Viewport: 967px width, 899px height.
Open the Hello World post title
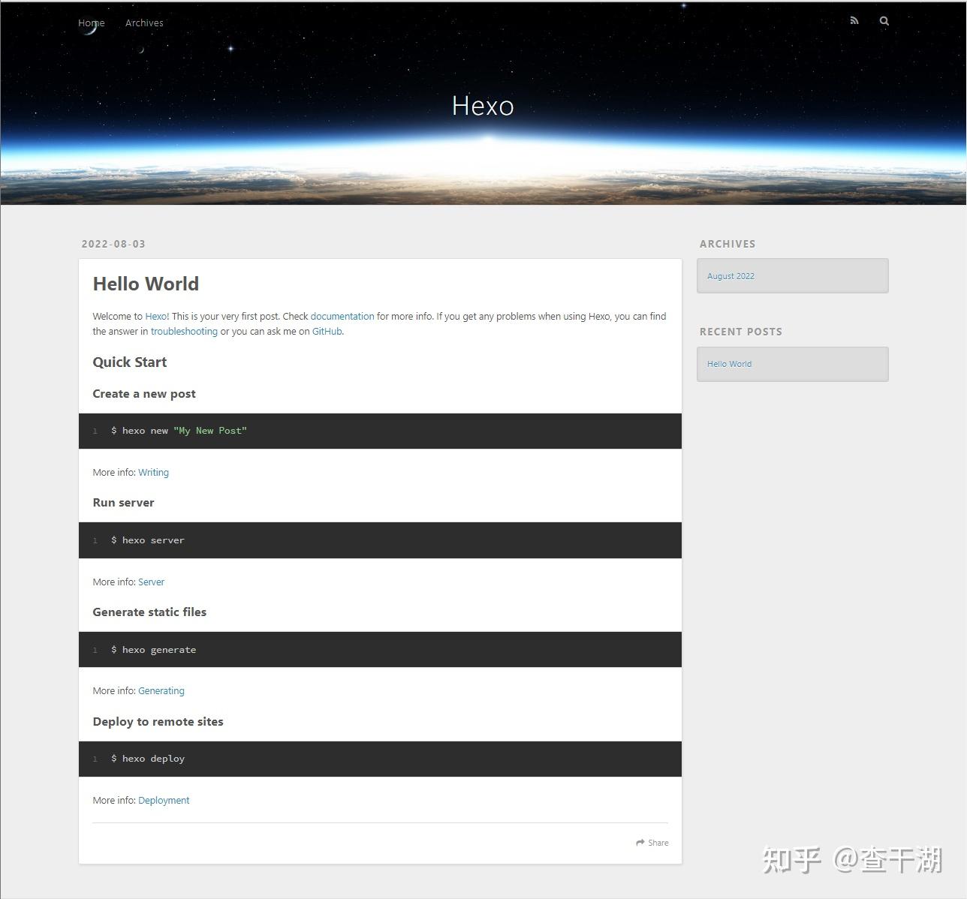click(x=146, y=284)
